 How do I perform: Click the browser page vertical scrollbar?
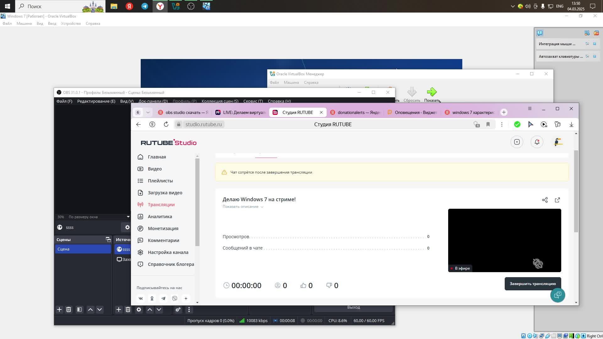click(576, 191)
